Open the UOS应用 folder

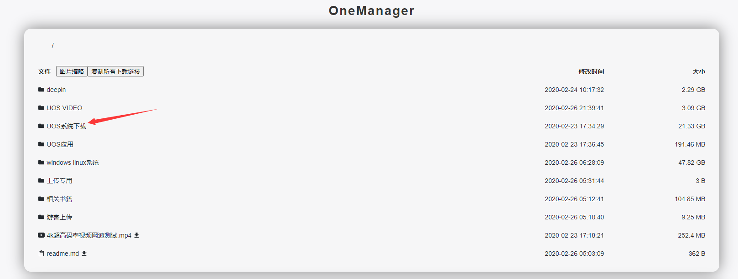[x=60, y=144]
